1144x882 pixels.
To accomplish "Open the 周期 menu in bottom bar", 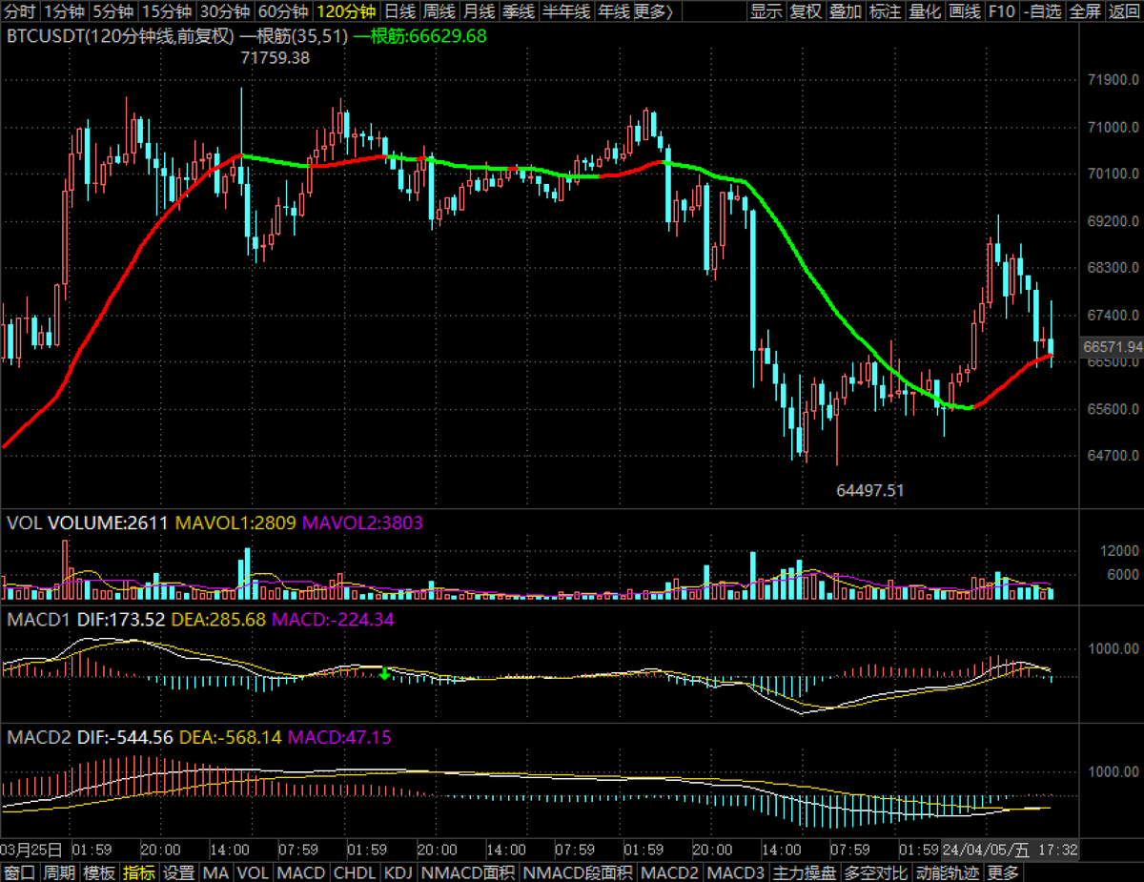I will (x=59, y=872).
